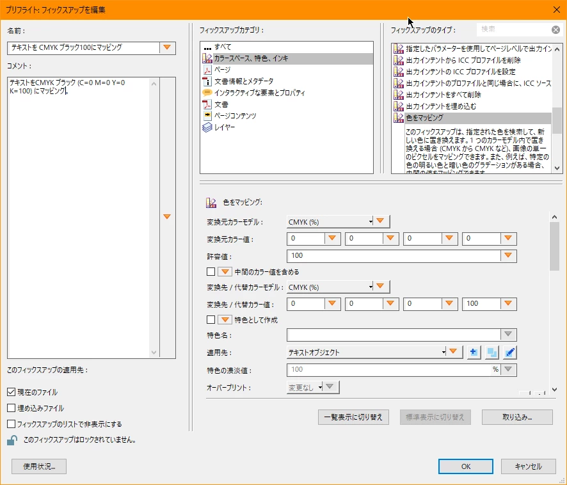Click the parameter panel scroll-down arrow

(x=554, y=390)
